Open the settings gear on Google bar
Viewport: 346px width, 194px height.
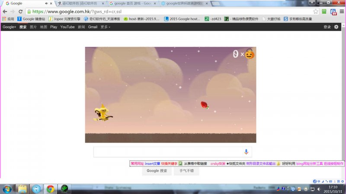336,27
